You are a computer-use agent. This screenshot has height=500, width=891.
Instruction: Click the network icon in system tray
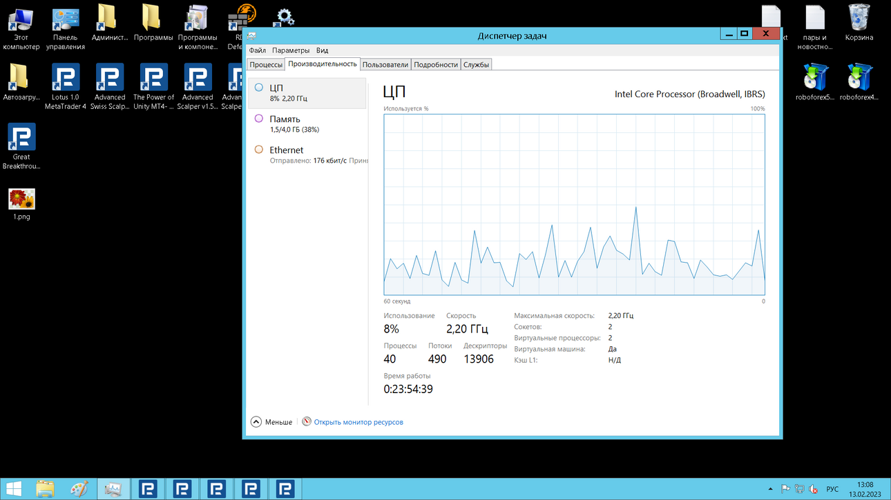[799, 489]
